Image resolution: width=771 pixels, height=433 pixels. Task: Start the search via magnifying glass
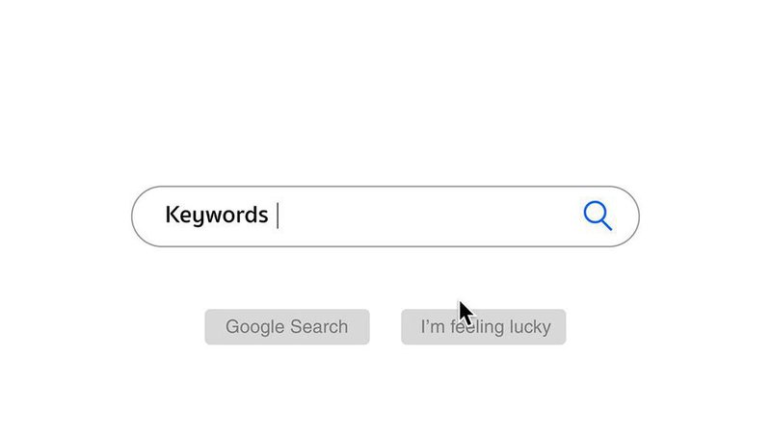(598, 216)
